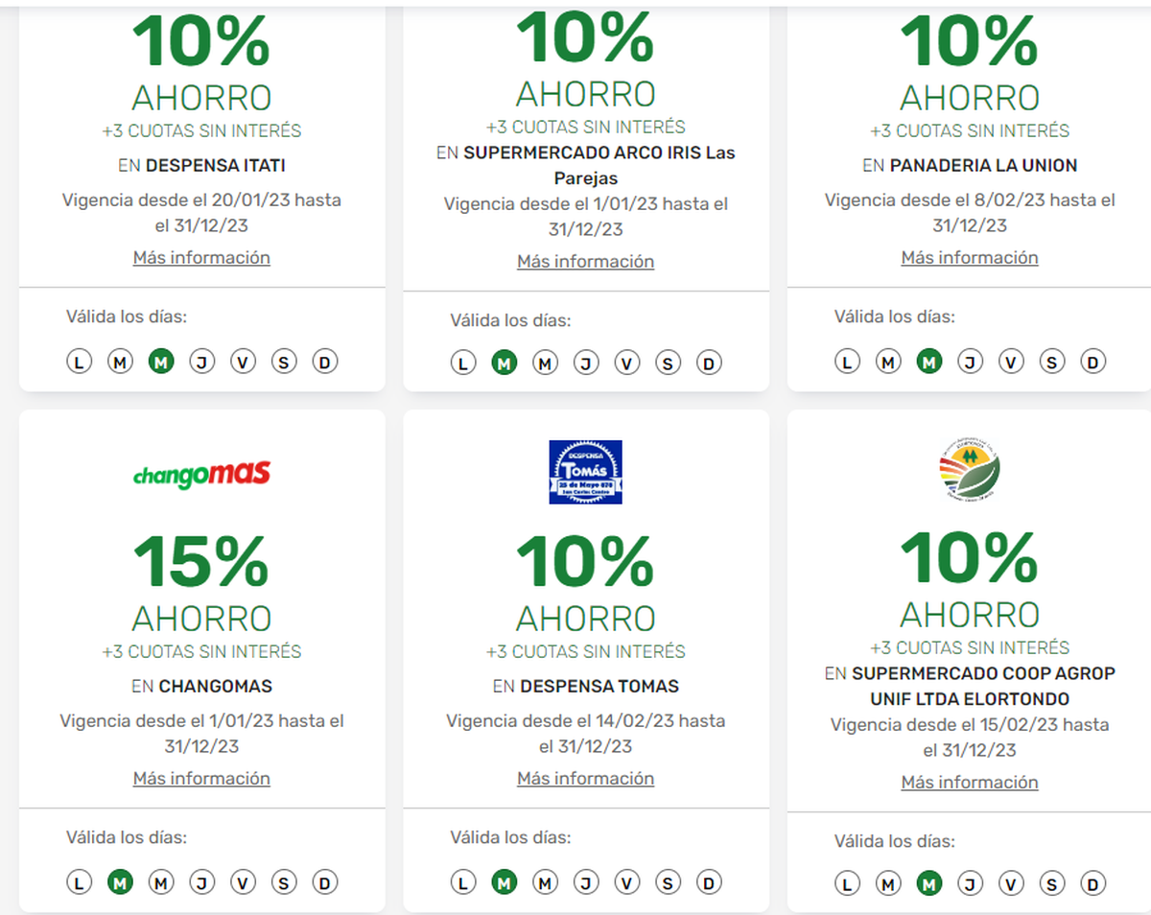Screen dimensions: 1151x915
Task: Toggle the highlighted Wednesday on Despensa Itati card
Action: point(161,362)
